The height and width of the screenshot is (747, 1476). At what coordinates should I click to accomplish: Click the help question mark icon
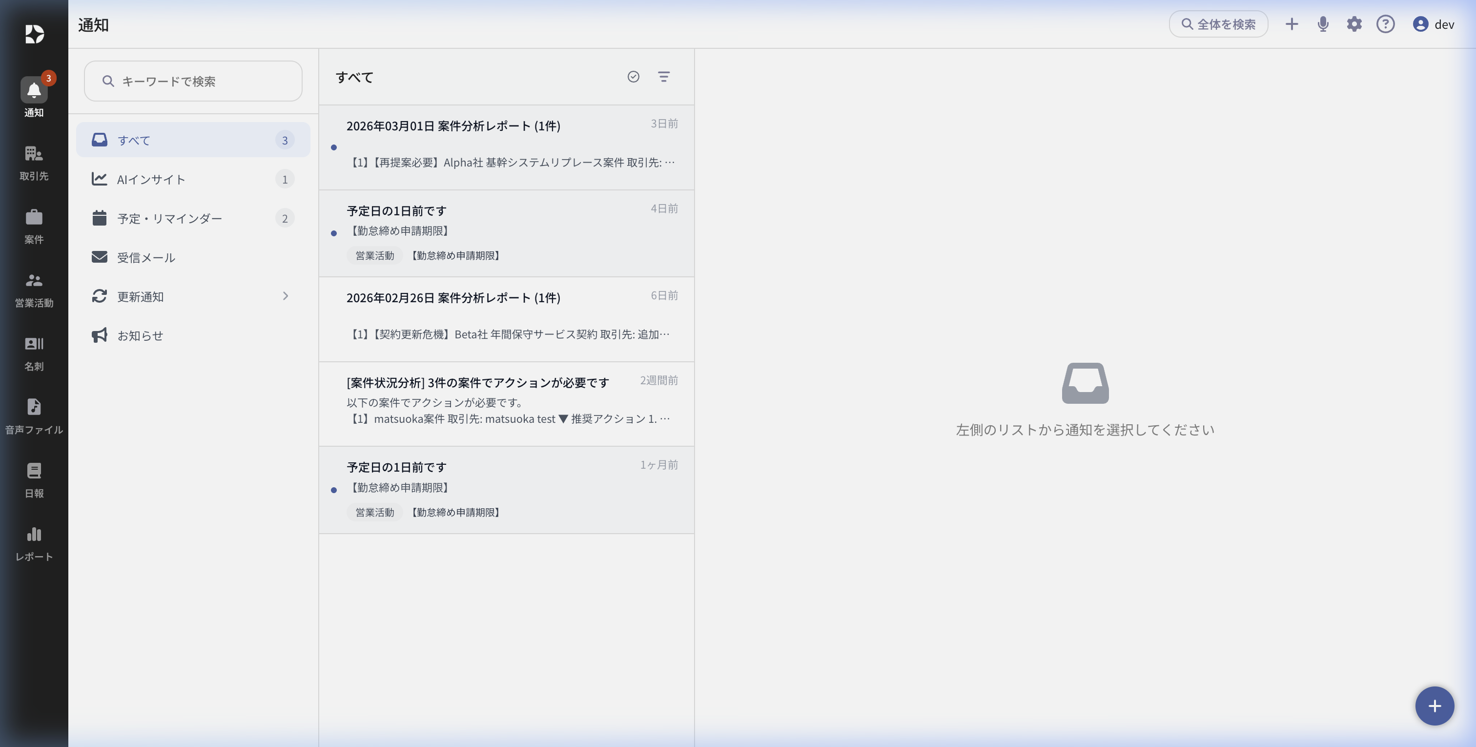point(1386,24)
